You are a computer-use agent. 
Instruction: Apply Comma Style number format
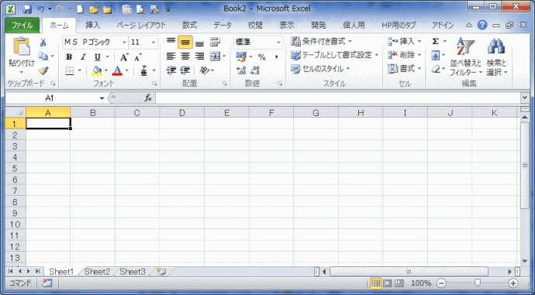(276, 57)
